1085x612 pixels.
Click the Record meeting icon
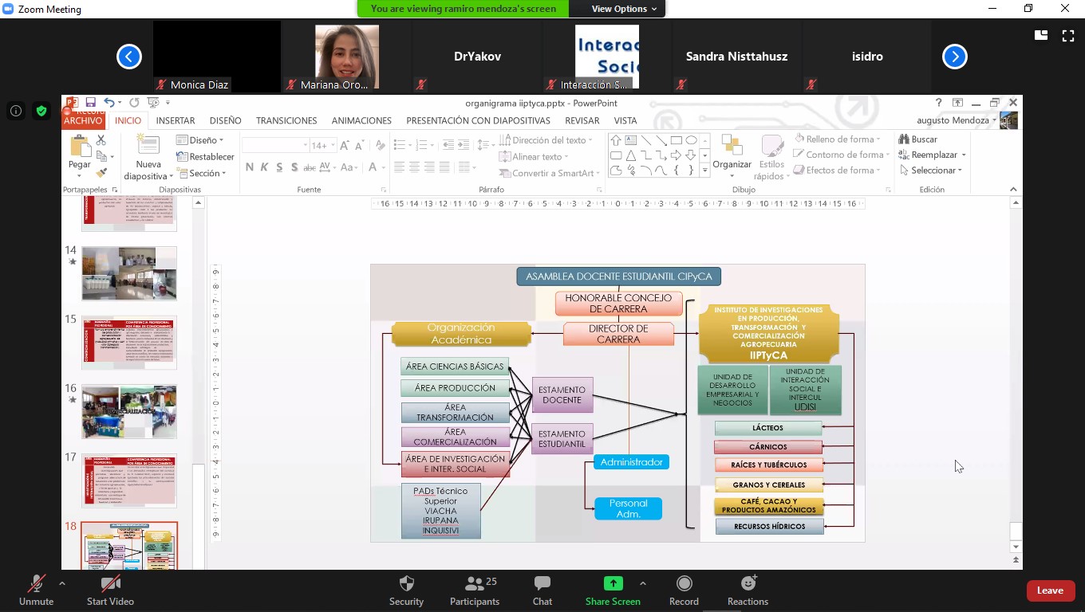pos(684,583)
